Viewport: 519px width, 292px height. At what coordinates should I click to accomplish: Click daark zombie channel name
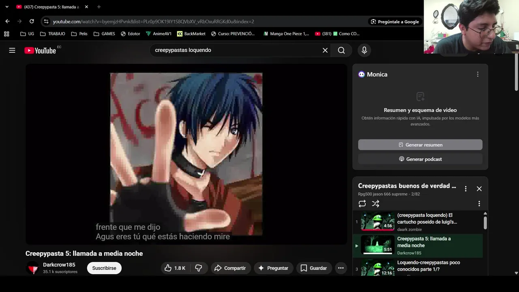click(x=410, y=230)
